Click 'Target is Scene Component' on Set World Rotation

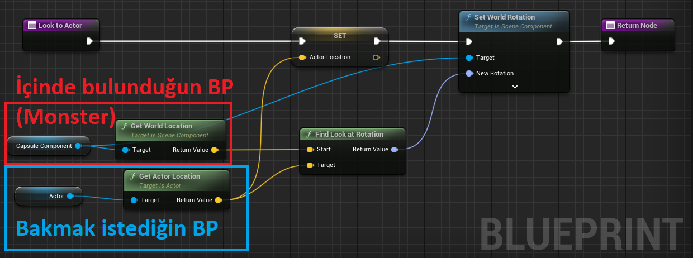tap(513, 26)
